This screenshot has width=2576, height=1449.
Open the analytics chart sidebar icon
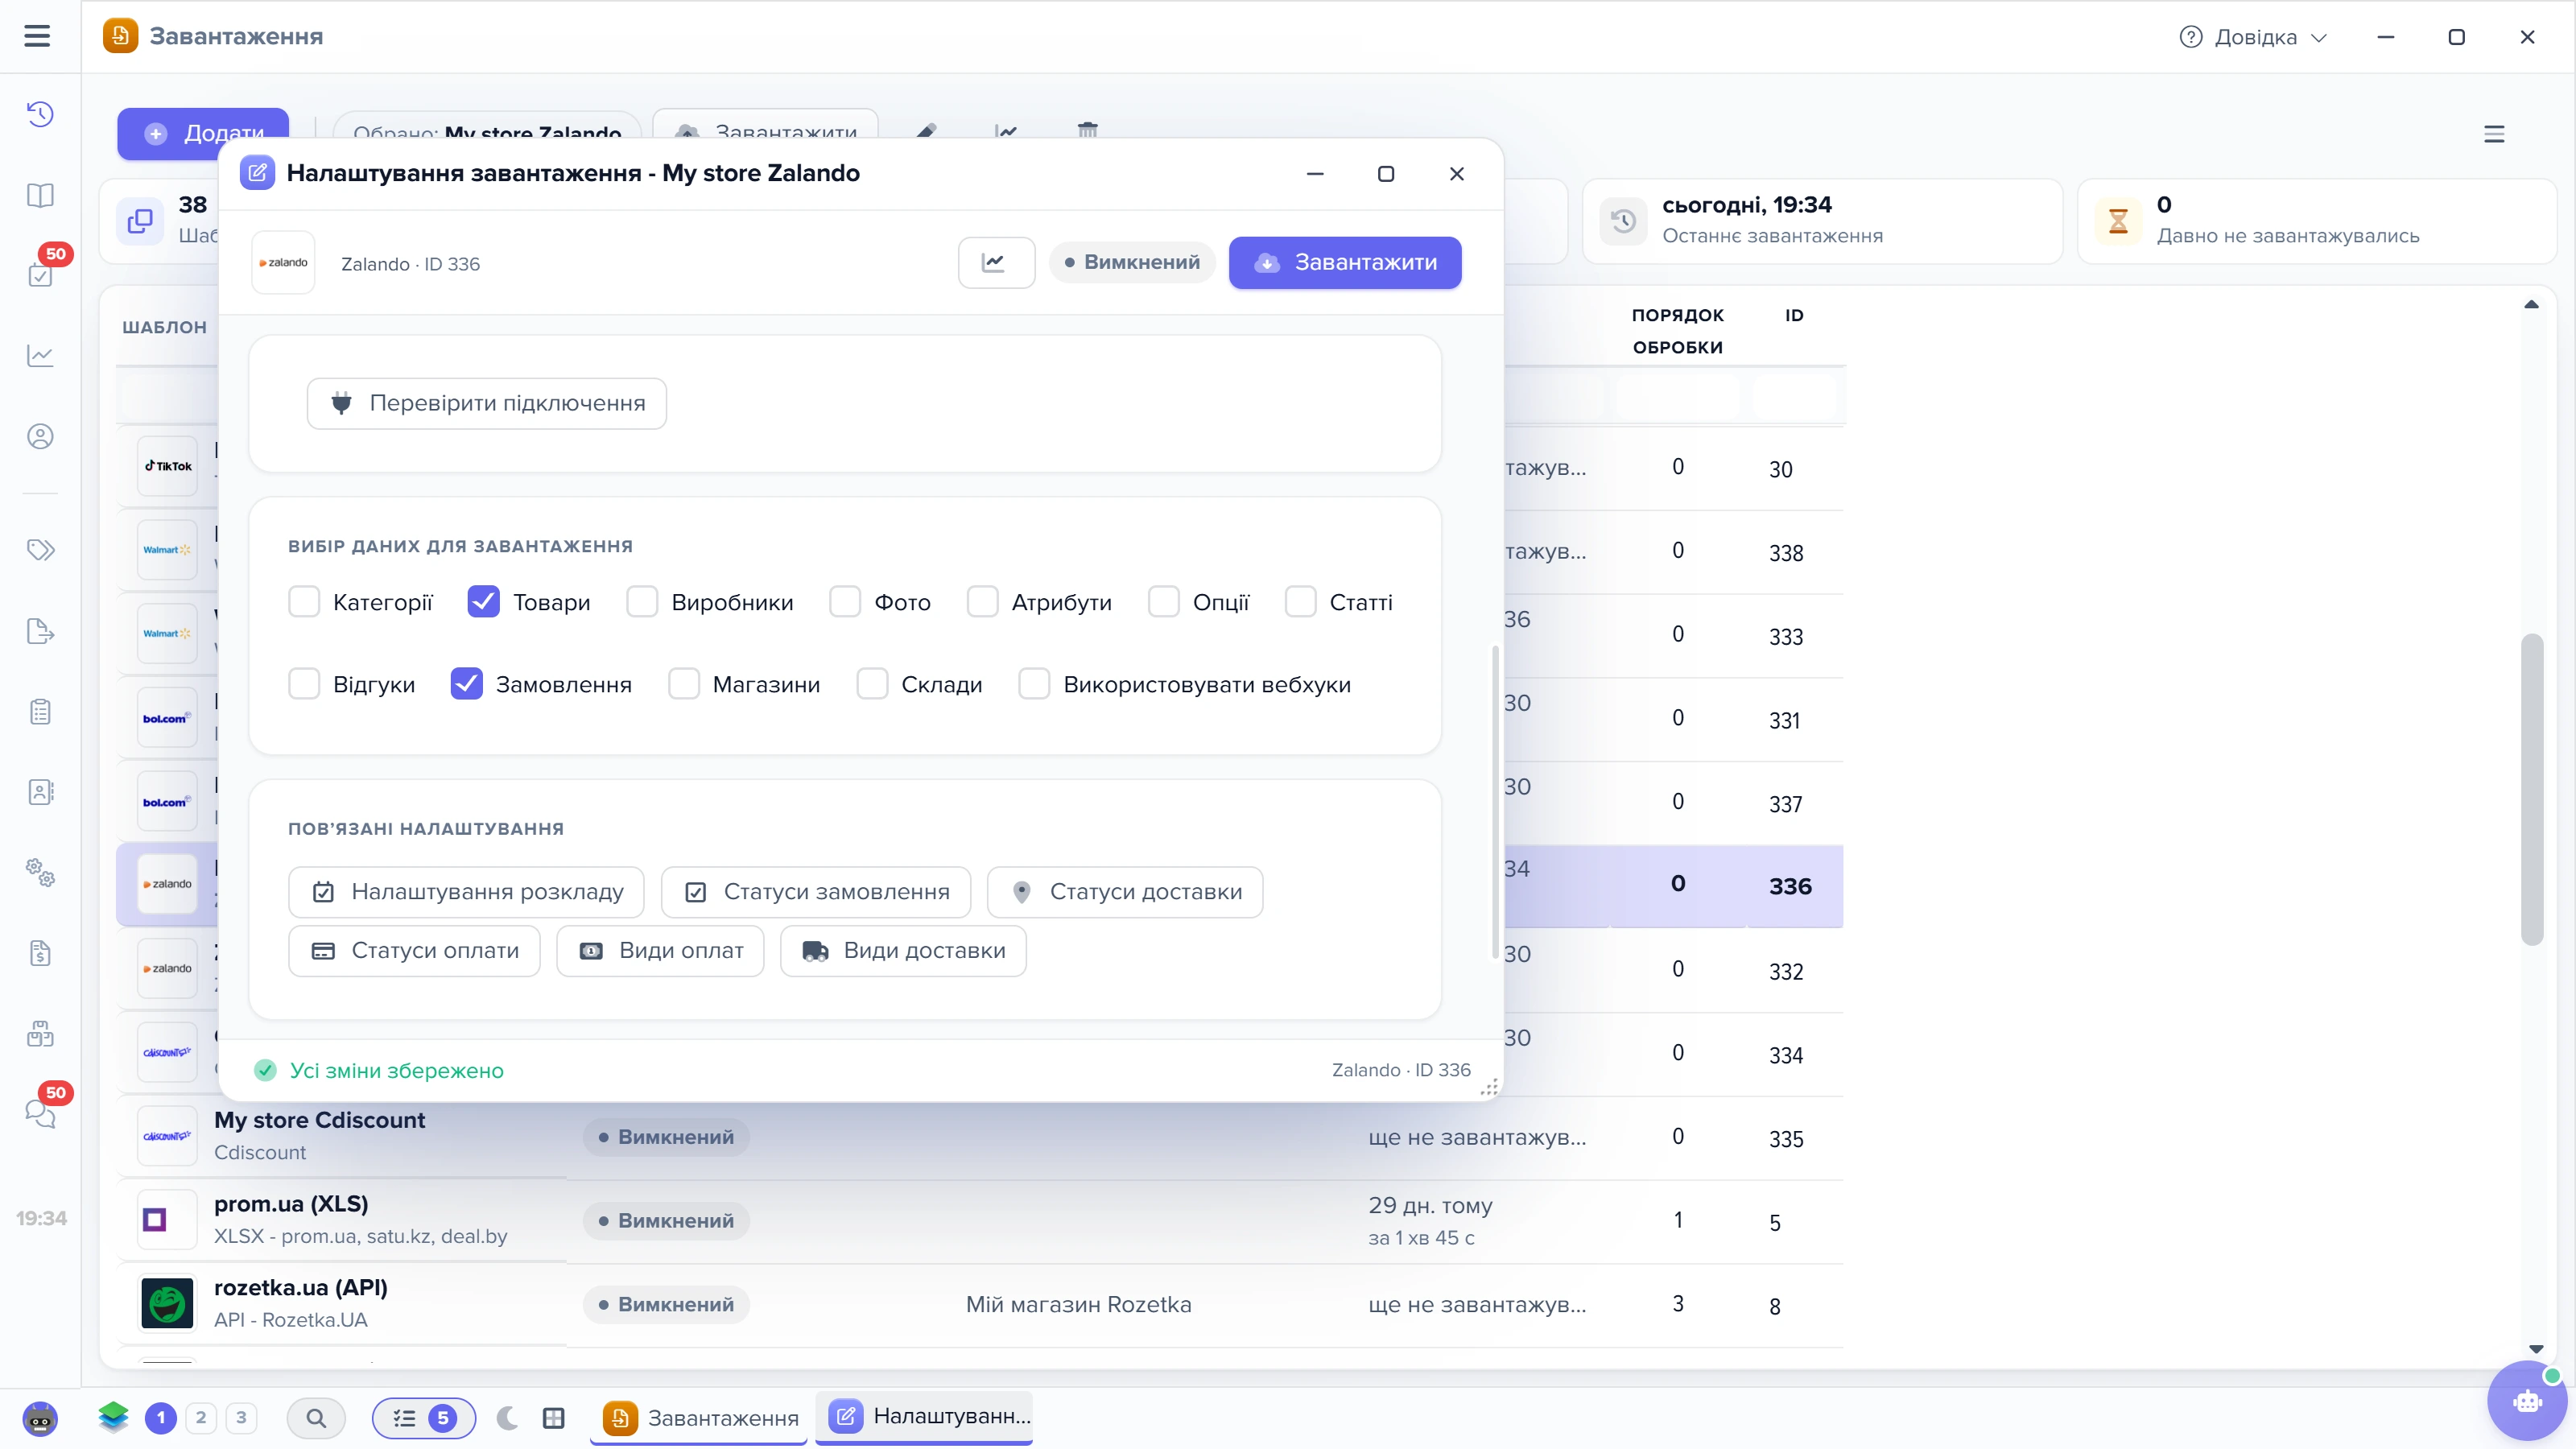(x=40, y=355)
